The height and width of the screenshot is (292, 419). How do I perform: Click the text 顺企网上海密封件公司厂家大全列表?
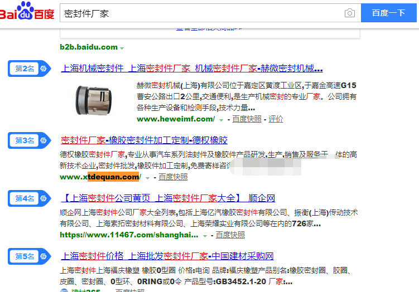(x=118, y=212)
